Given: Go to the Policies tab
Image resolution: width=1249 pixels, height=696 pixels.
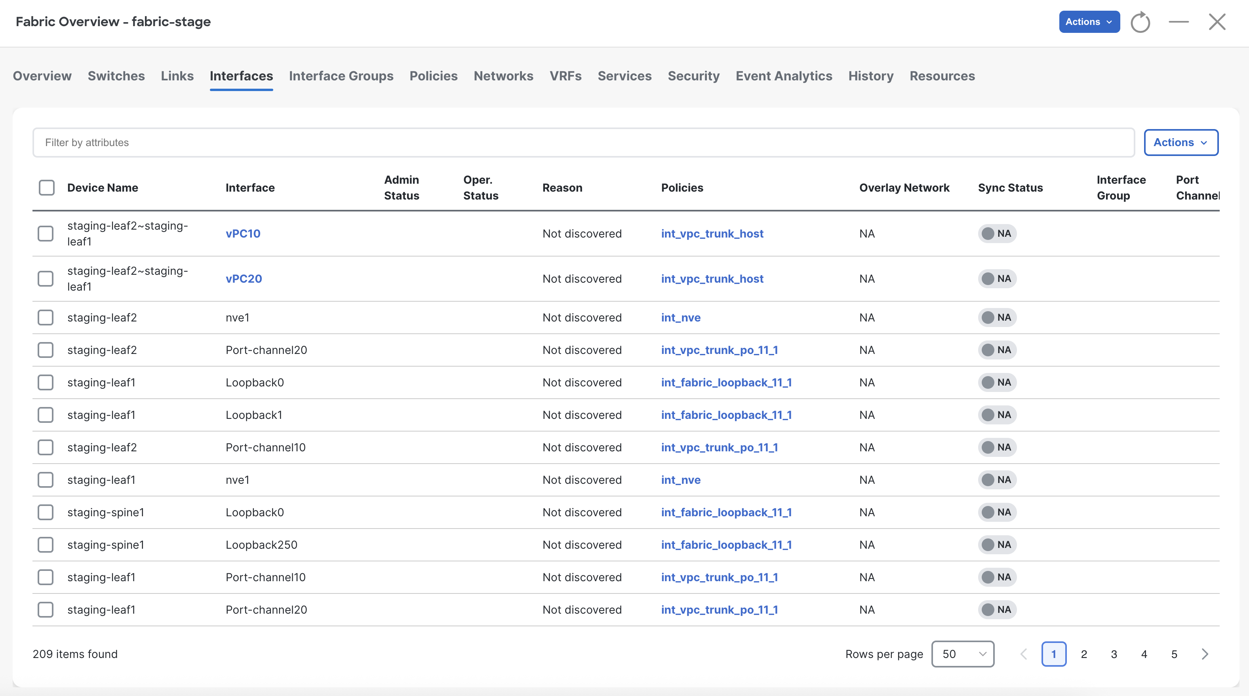Looking at the screenshot, I should 434,76.
